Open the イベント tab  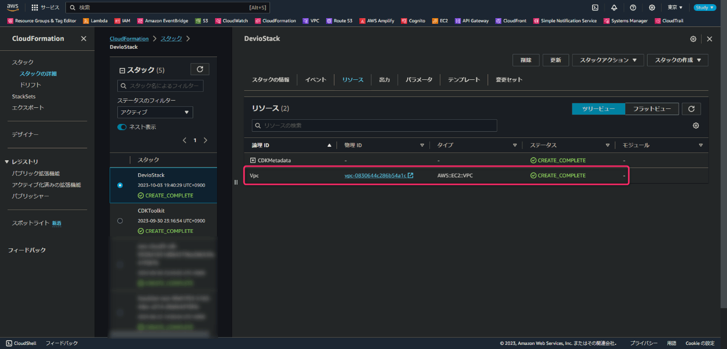(316, 80)
